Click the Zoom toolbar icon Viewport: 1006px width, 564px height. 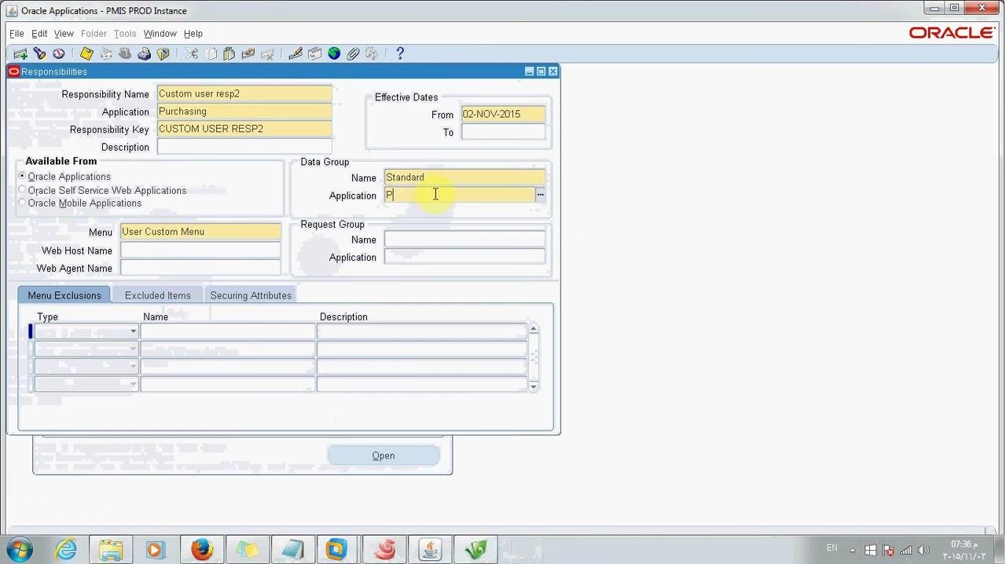[314, 53]
